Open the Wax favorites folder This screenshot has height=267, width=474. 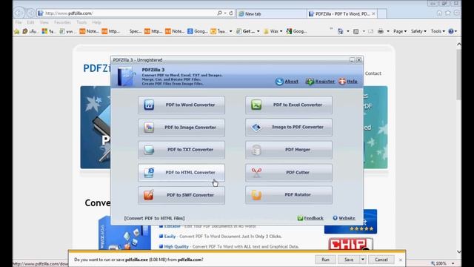273,31
